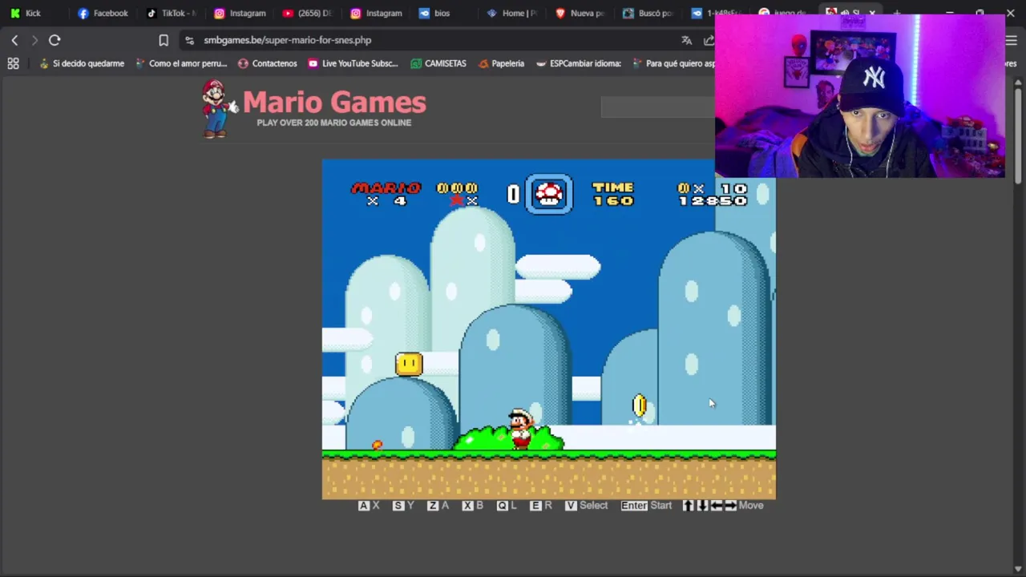Click the 'MARIO x 4' lives counter
Screen dimensions: 1026x577
point(386,194)
